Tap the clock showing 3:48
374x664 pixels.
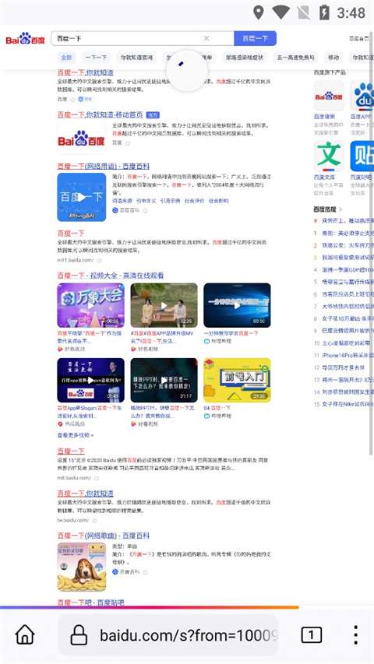click(x=351, y=12)
